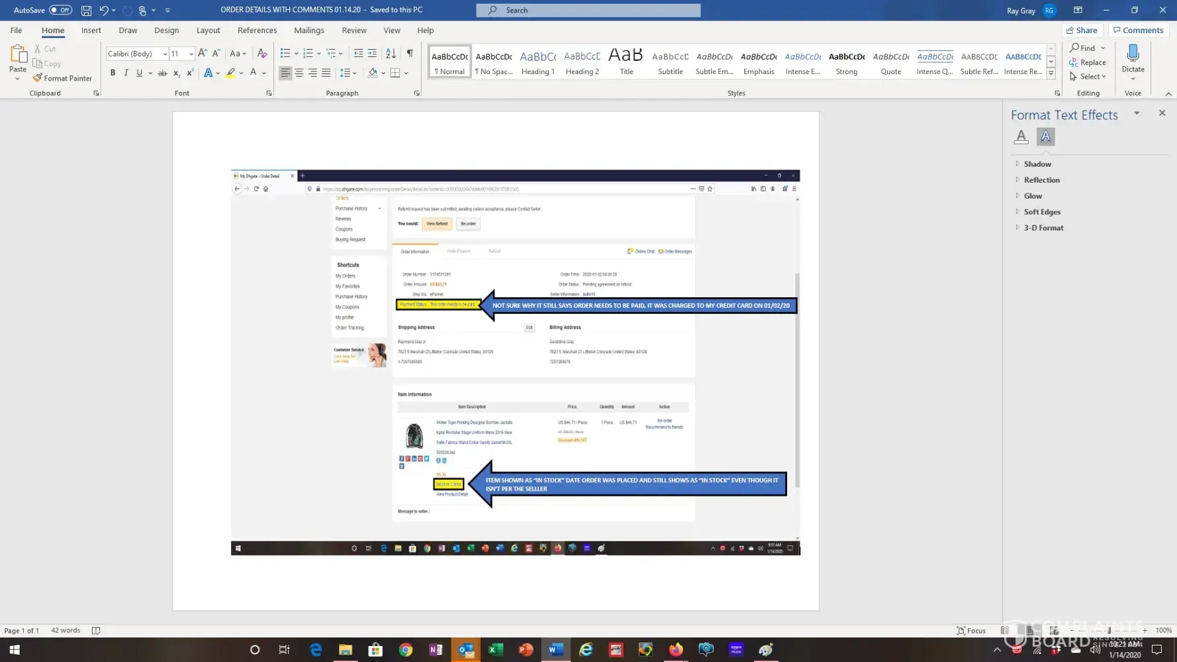Select Text Fill & Outline icon
Screen dimensions: 1177x662
[x=1021, y=136]
